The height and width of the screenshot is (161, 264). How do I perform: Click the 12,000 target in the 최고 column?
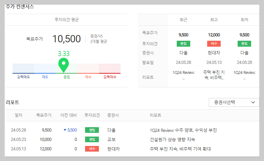click(214, 35)
